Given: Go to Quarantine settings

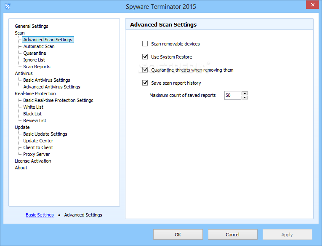Looking at the screenshot, I should coord(35,53).
